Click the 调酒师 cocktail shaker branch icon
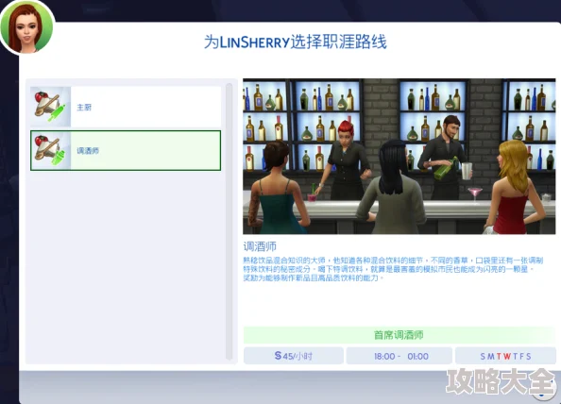This screenshot has height=404, width=561. coord(50,150)
